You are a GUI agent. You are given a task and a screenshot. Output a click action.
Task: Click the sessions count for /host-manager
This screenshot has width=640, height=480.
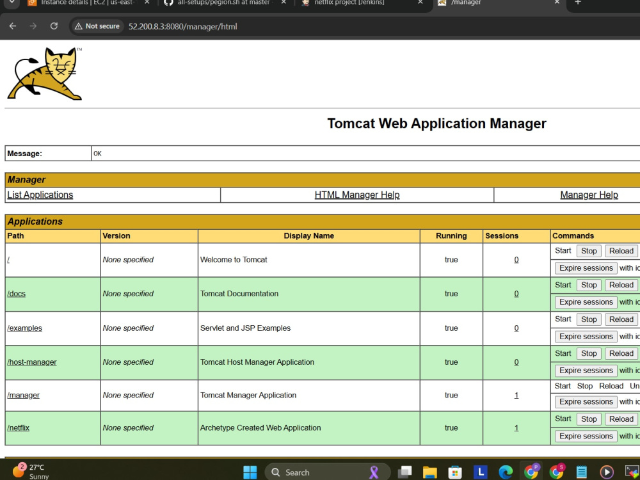[x=516, y=362]
